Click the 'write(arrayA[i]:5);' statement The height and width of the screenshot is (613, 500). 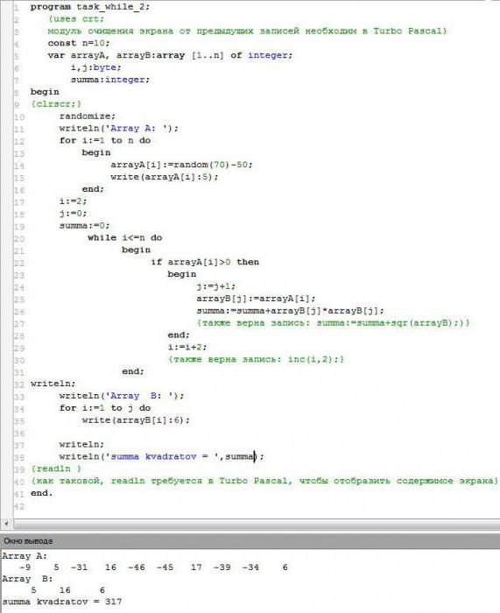pos(165,177)
